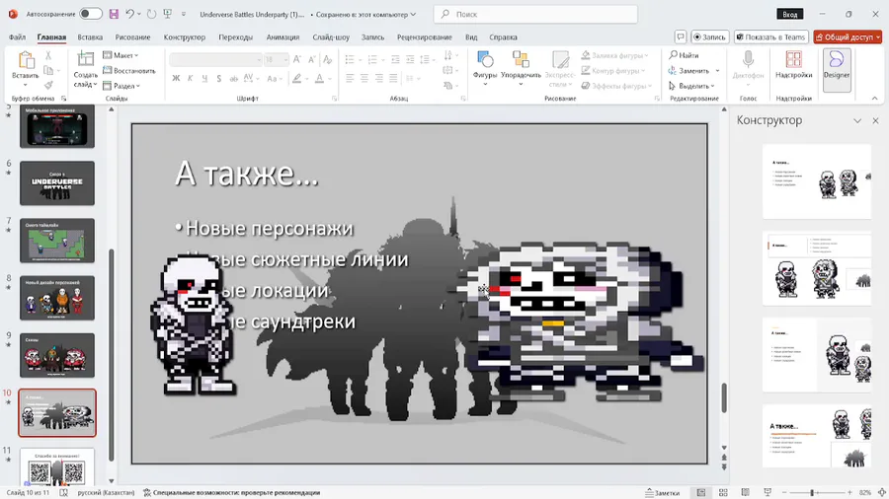The image size is (889, 499).
Task: Click the search box Поиск
Action: click(x=535, y=14)
